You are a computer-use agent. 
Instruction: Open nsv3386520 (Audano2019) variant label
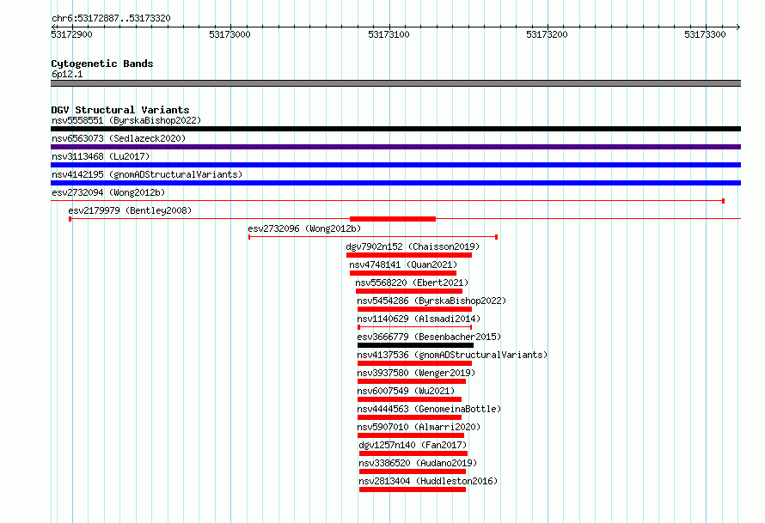click(x=418, y=463)
